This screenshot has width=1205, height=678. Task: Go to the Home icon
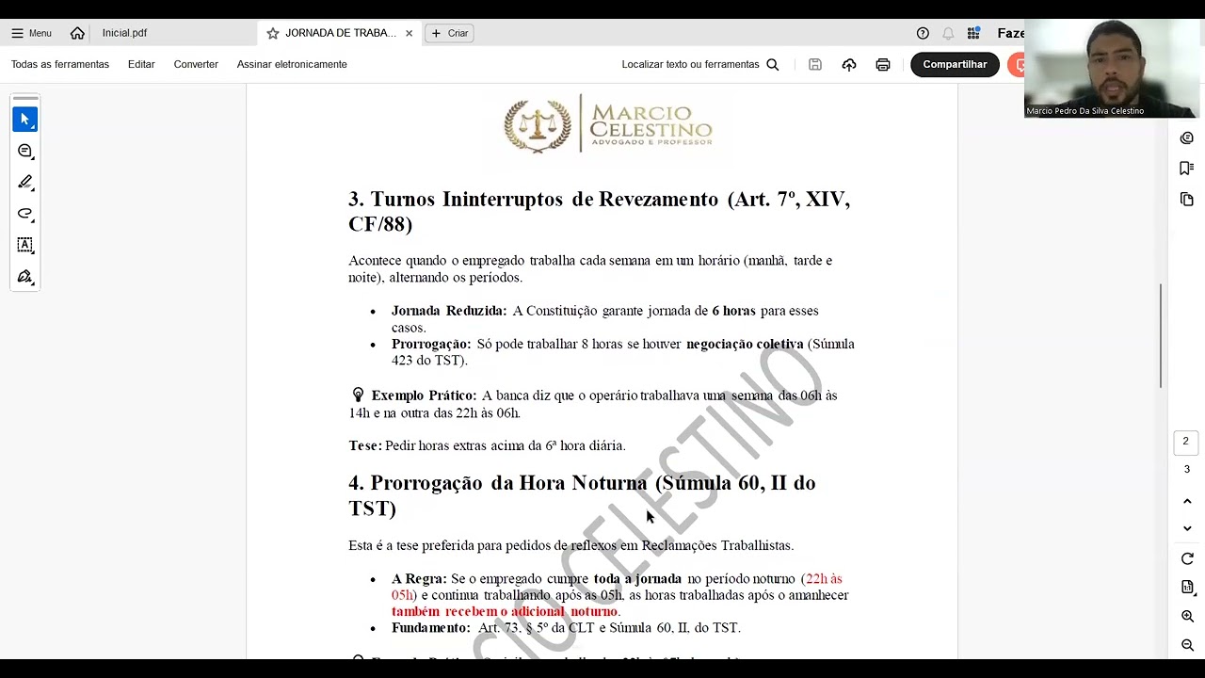click(x=77, y=33)
